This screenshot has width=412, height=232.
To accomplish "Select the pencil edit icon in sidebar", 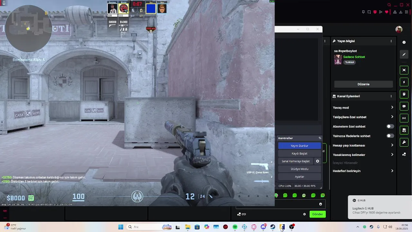I will coord(404,54).
